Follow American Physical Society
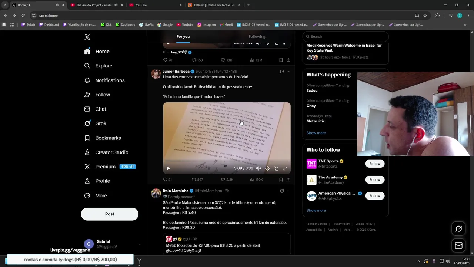This screenshot has width=474, height=267. click(375, 196)
